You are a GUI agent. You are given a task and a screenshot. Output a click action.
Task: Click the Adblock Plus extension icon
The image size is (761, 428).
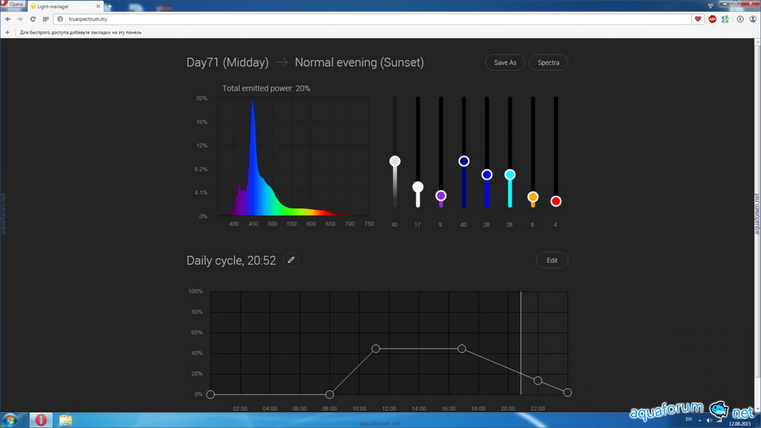coord(712,19)
